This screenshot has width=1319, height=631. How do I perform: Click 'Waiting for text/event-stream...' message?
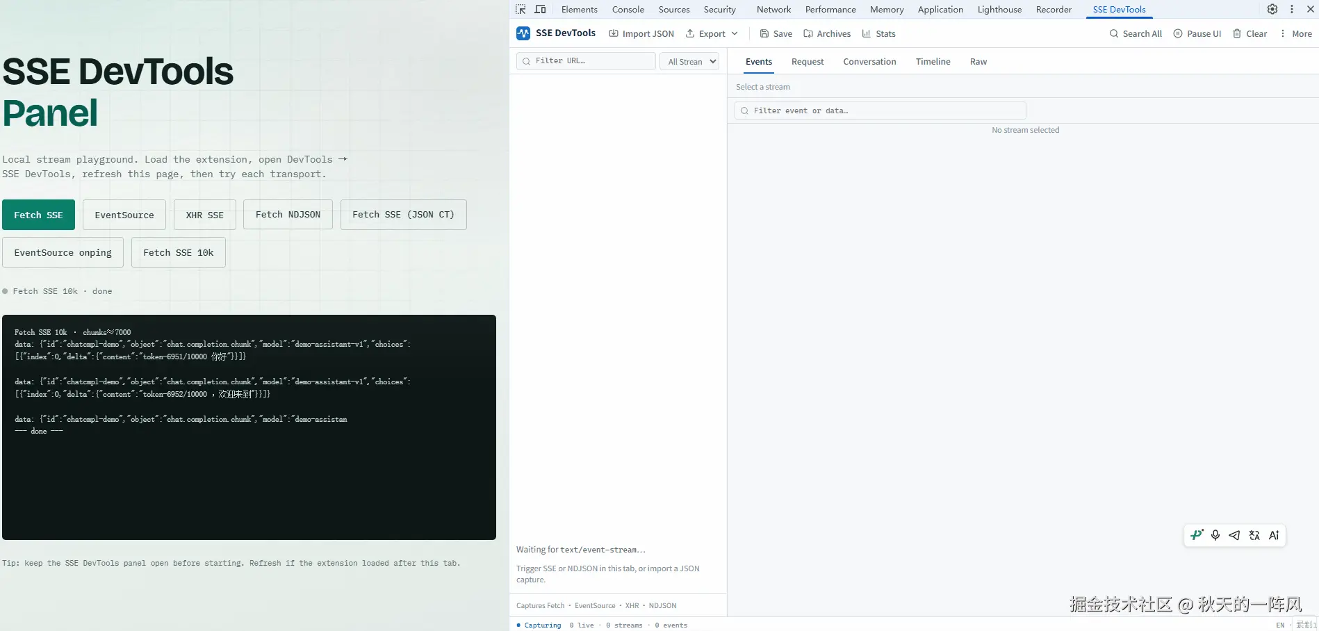(581, 550)
